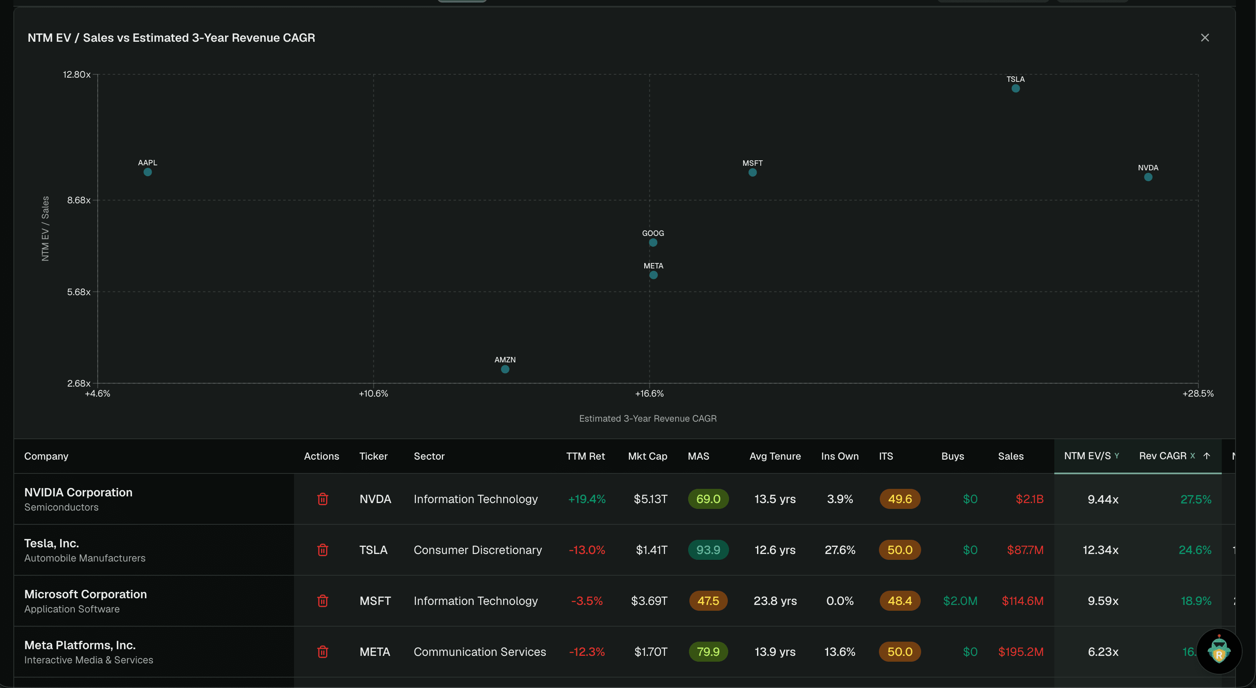Click the 48.4 ITS badge
The image size is (1256, 688).
tap(899, 601)
